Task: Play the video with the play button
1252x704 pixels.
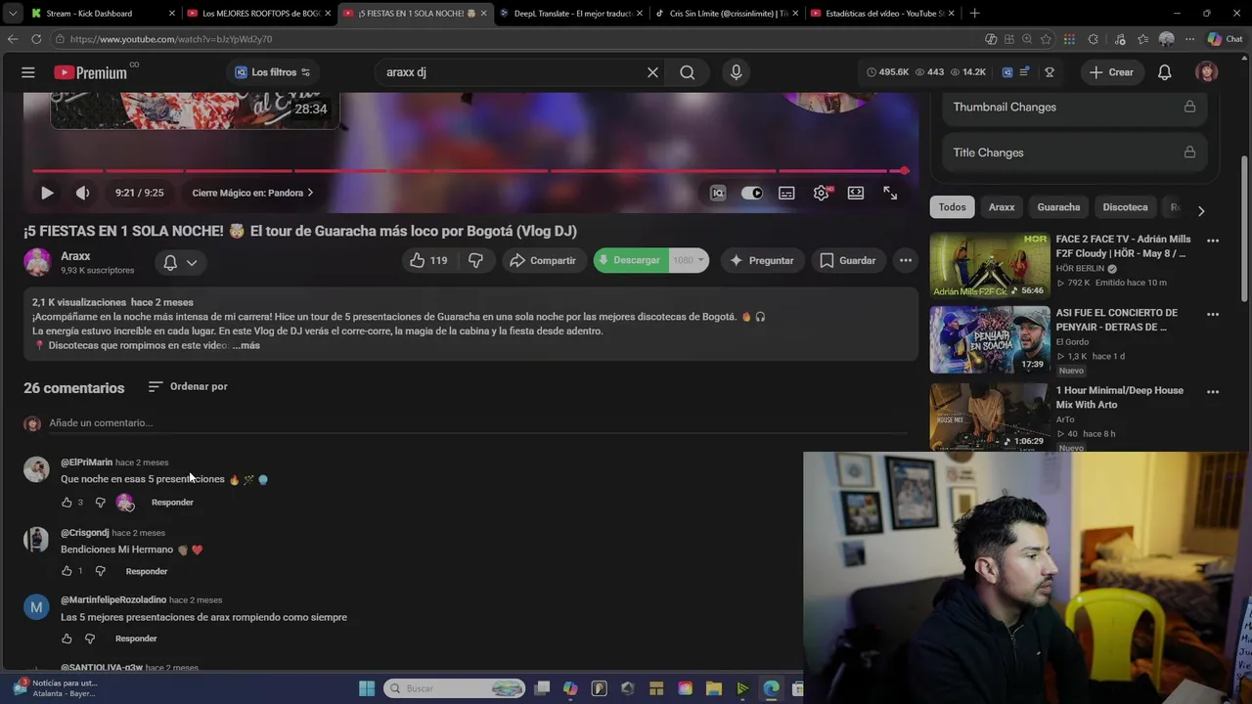Action: point(47,193)
